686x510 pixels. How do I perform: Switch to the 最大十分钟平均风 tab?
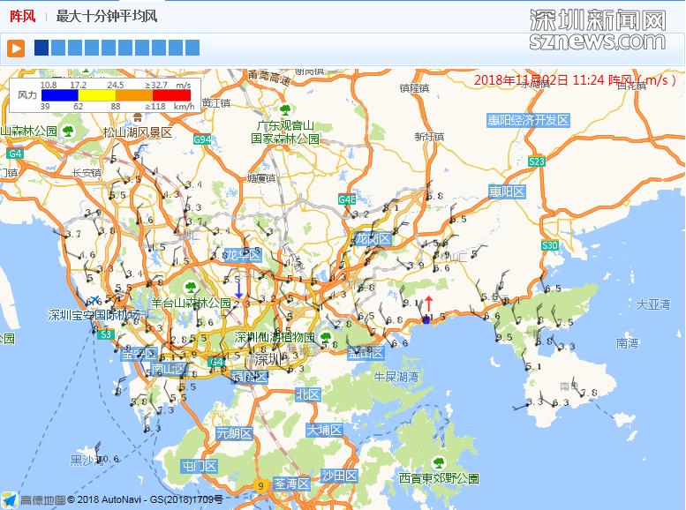(x=106, y=16)
